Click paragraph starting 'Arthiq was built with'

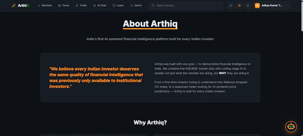click(x=202, y=69)
